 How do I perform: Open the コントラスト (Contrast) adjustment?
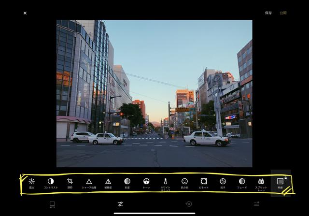[x=51, y=184]
